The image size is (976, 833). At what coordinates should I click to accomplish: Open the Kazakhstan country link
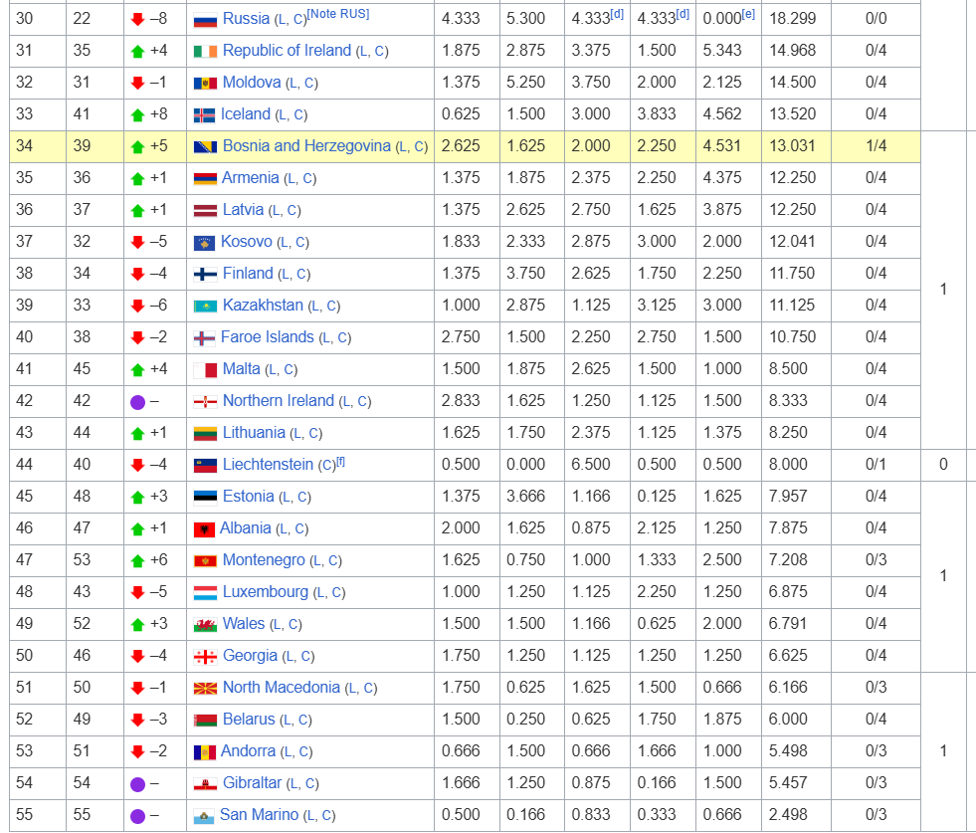pos(263,306)
